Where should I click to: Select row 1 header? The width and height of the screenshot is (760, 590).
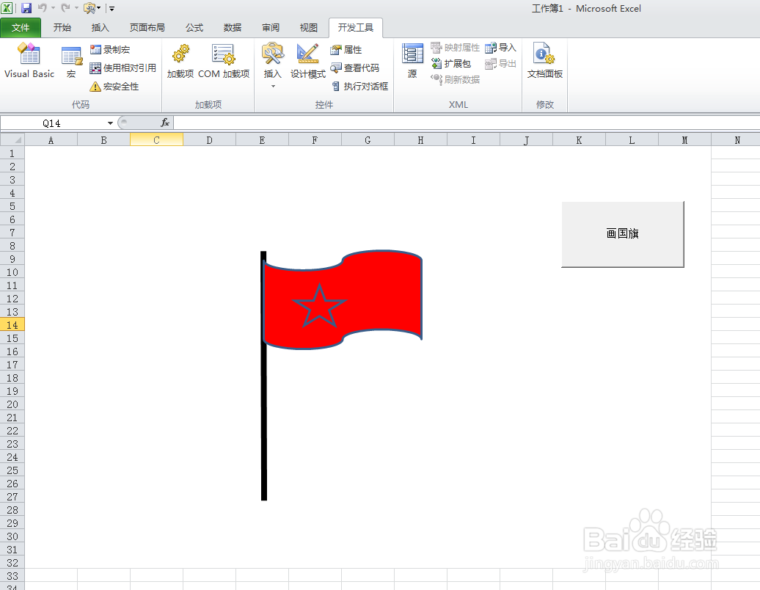click(x=12, y=153)
